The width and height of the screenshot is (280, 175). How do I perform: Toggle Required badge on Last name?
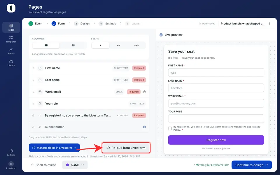pyautogui.click(x=139, y=80)
